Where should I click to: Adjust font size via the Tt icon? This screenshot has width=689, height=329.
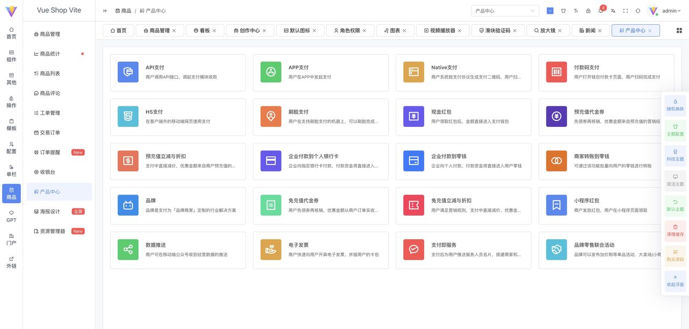pos(576,10)
